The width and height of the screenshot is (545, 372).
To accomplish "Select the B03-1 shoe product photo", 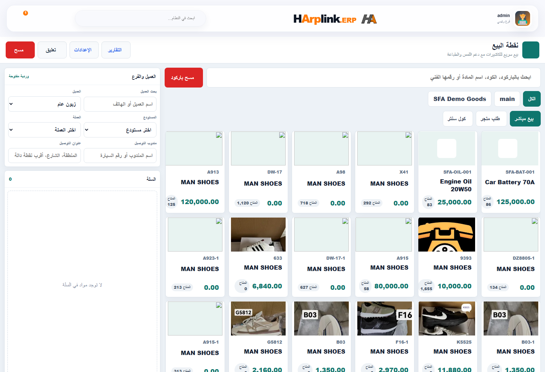I will 511,319.
